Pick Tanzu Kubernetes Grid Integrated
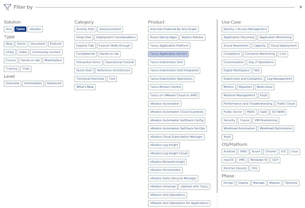 (x=174, y=71)
